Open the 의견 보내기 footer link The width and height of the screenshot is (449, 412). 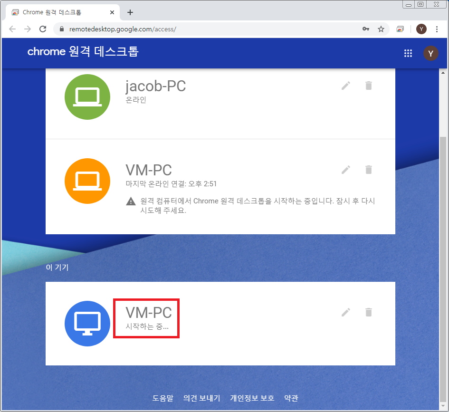coord(201,398)
